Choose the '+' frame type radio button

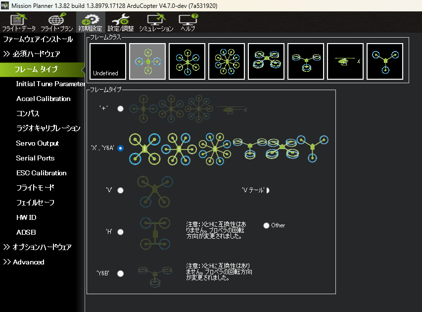click(x=120, y=108)
